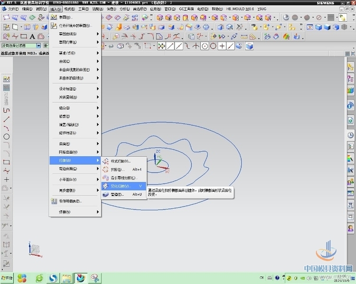
Task: Click 草图 (Sketch) in Insert menu
Action: (x=75, y=17)
